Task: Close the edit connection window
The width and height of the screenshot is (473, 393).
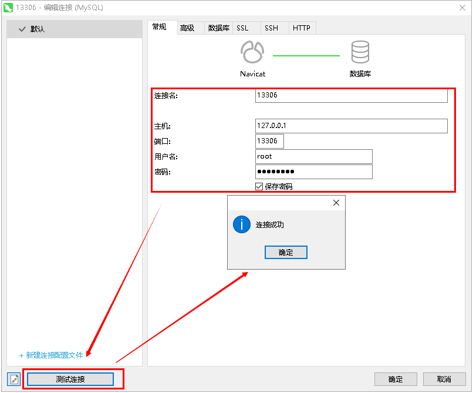Action: click(x=462, y=8)
